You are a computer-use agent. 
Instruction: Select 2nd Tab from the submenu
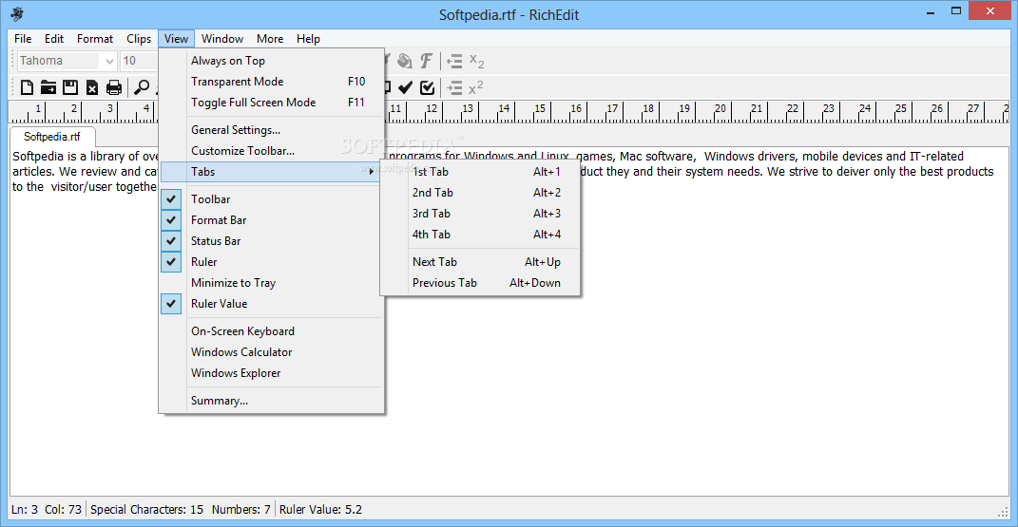480,193
